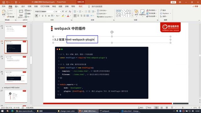Screen dimensions: 201x113
Task: Open the Format tab under Drawing Tools
Action: [x=80, y=6]
